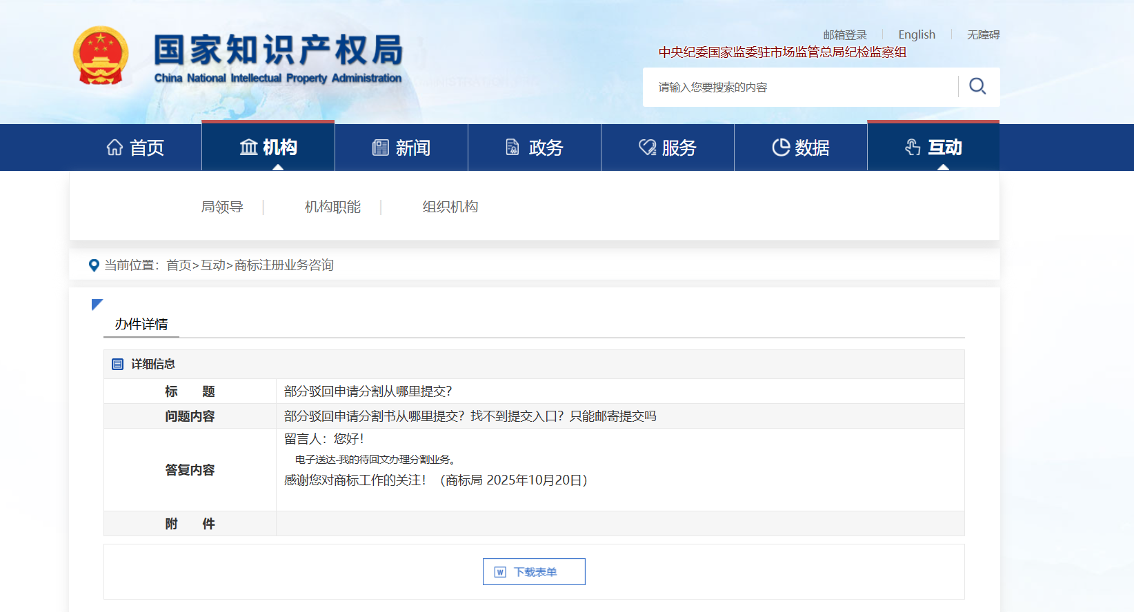Viewport: 1134px width, 612px height.
Task: Open the 邮箱登录 mailbox login link
Action: (845, 34)
